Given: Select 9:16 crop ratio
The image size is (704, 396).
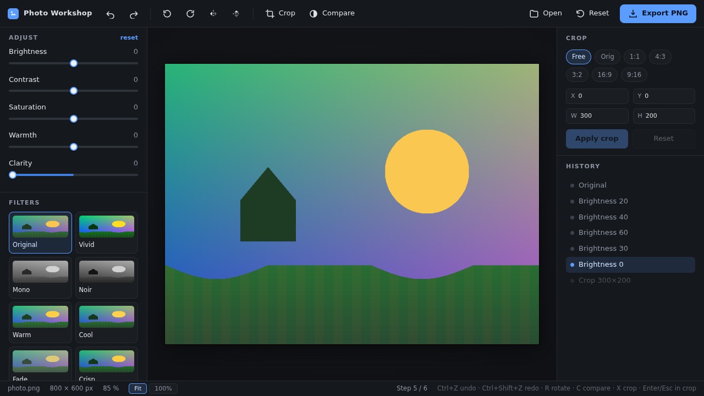Looking at the screenshot, I should coord(634,75).
